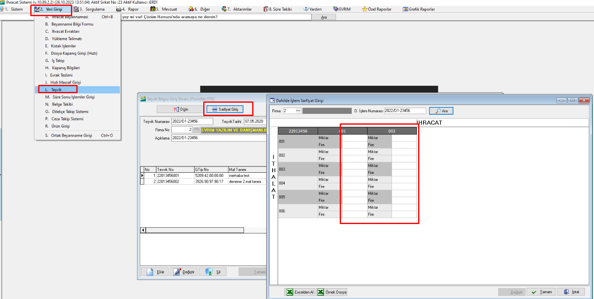Select Dilekçe Takip Sistemi menu entry
The image size is (594, 299).
tap(78, 111)
